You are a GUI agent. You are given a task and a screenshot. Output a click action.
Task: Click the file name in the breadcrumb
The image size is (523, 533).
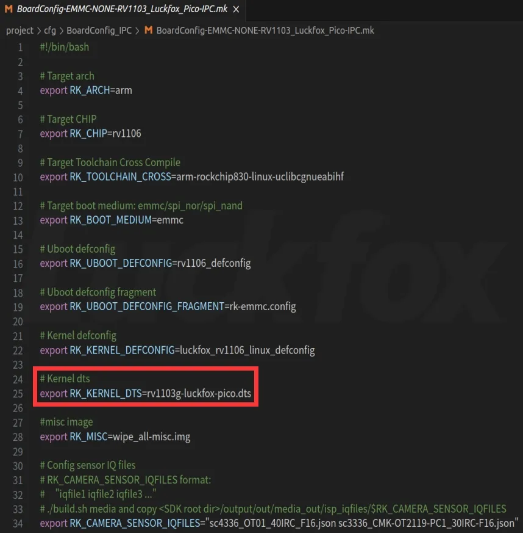[x=265, y=31]
